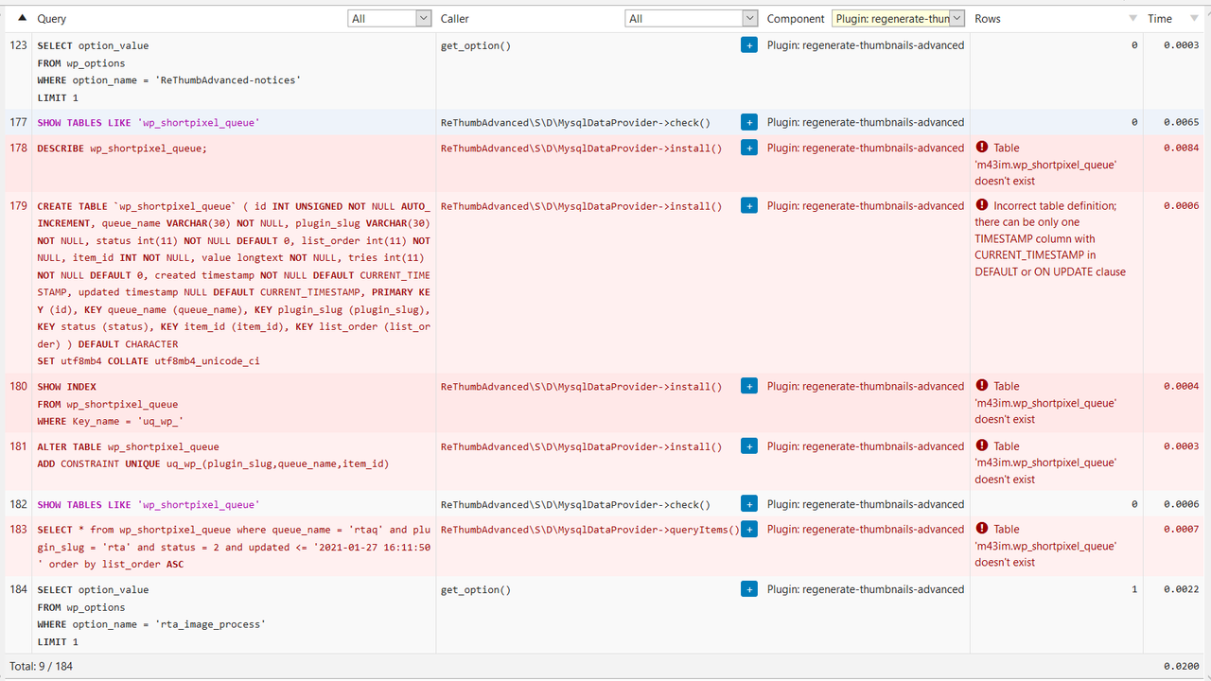Expand caller stack for query 123 get_option()
The height and width of the screenshot is (681, 1211).
748,44
